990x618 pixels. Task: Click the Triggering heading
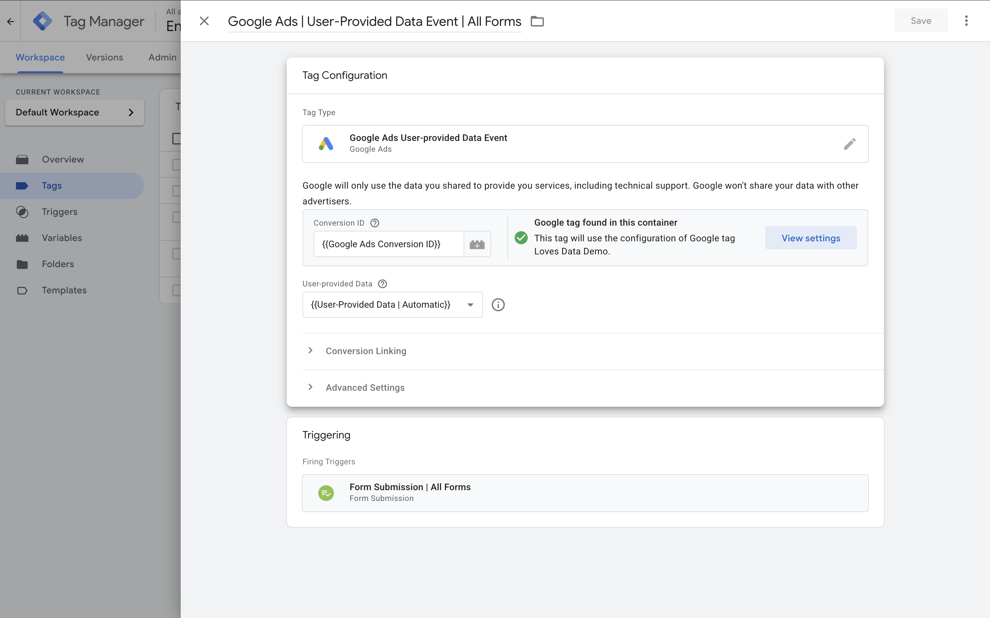click(326, 435)
